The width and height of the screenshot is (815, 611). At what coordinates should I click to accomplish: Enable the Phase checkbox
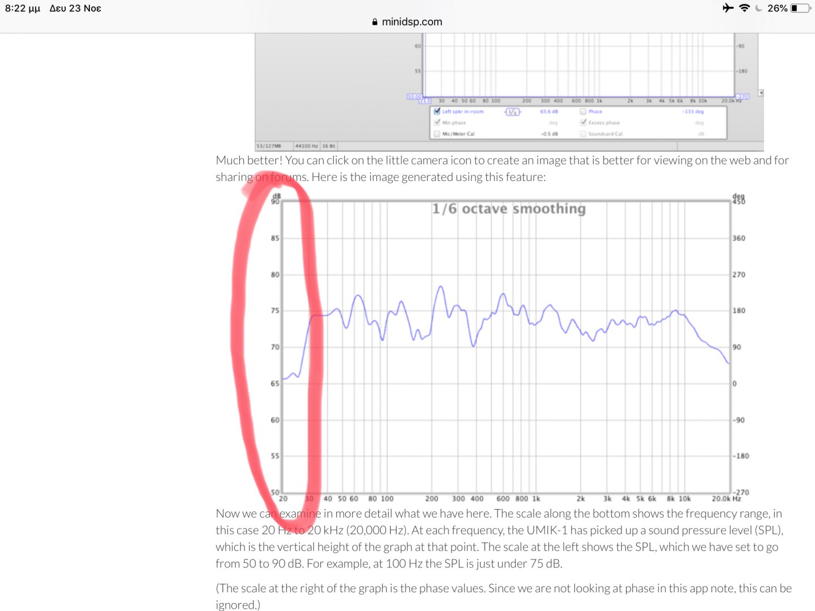pyautogui.click(x=583, y=111)
